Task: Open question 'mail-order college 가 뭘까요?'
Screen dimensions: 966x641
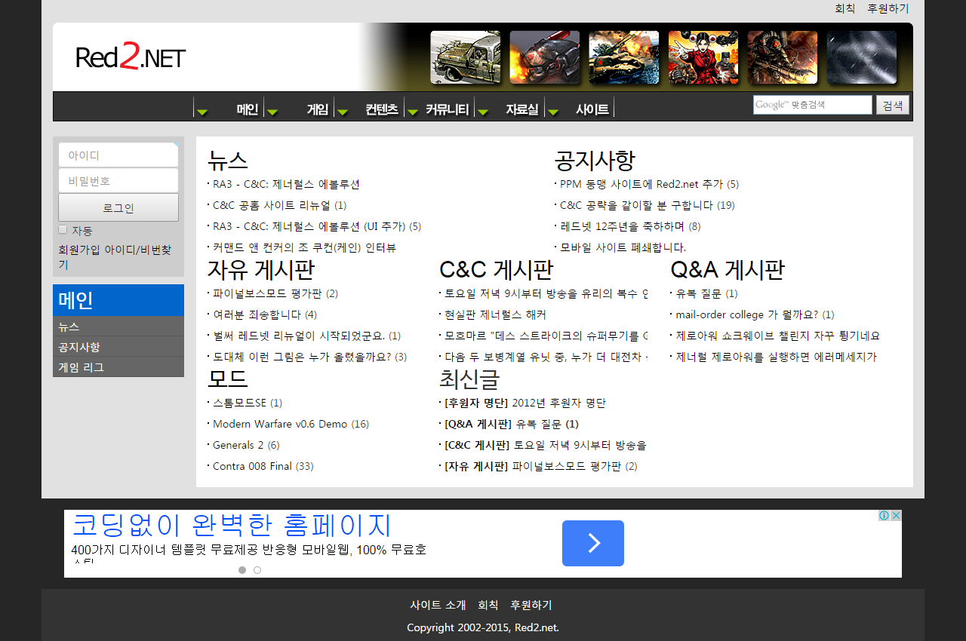Action: click(x=747, y=314)
